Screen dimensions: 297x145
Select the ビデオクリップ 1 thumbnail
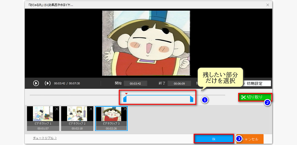(43, 116)
